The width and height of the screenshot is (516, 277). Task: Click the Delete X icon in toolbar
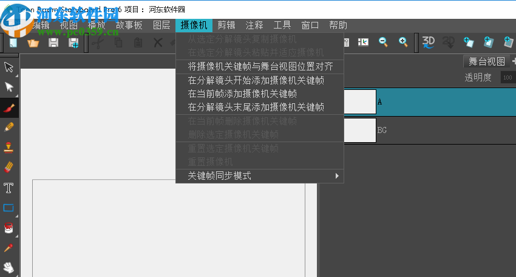coord(158,43)
